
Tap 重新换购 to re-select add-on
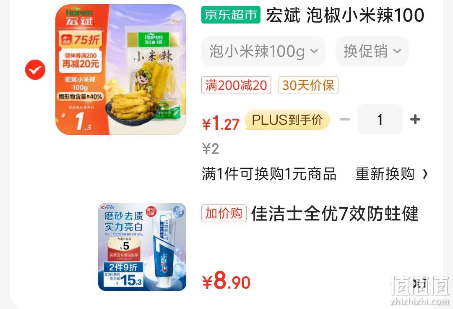tap(385, 174)
